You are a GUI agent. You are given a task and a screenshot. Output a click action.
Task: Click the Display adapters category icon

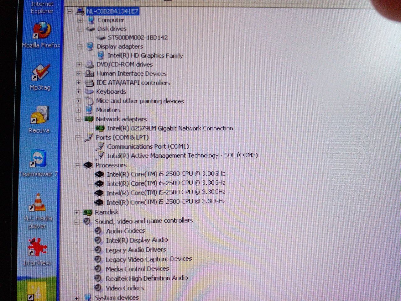coord(90,46)
